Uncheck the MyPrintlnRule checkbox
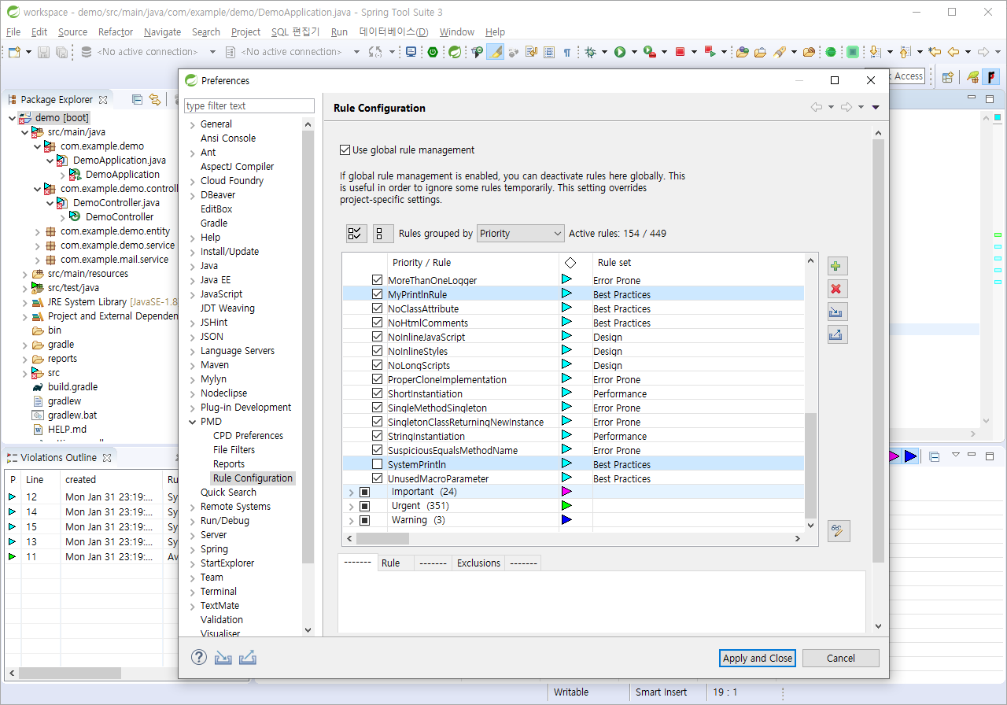 click(x=377, y=294)
